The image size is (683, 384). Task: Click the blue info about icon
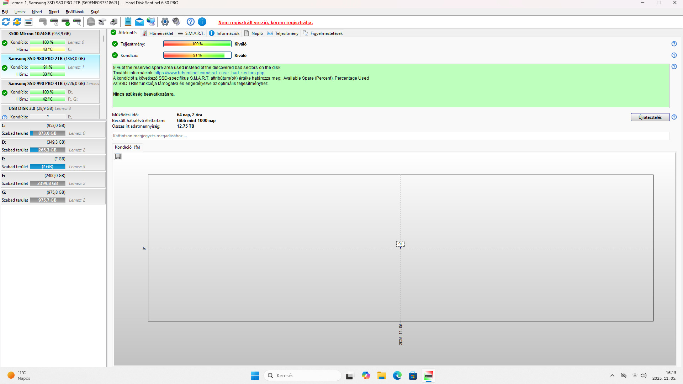[x=202, y=22]
